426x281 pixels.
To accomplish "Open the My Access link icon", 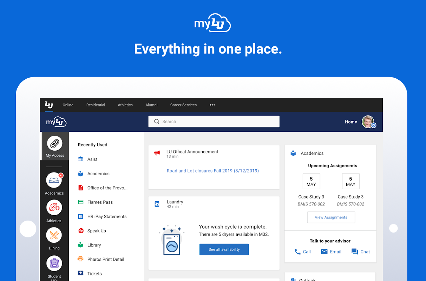I will (x=54, y=143).
